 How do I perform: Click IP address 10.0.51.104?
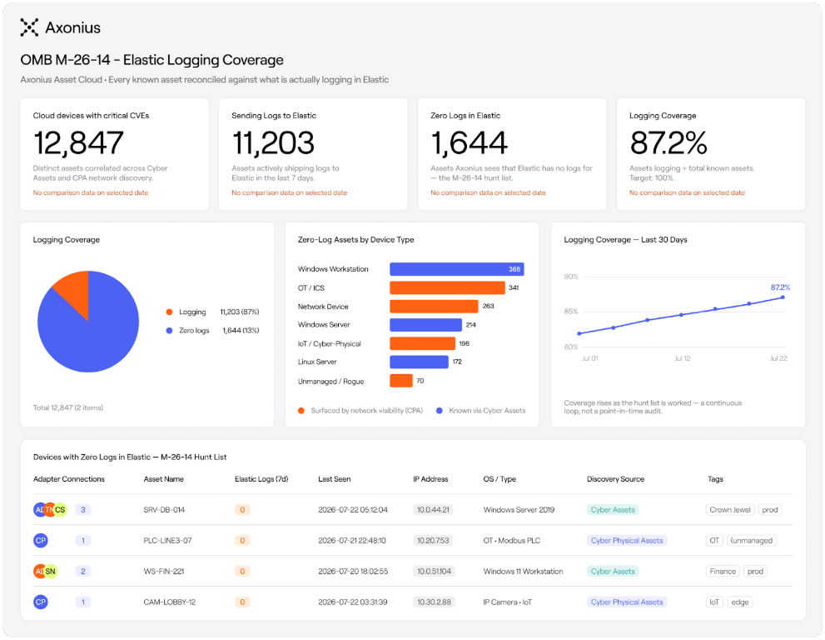point(434,571)
